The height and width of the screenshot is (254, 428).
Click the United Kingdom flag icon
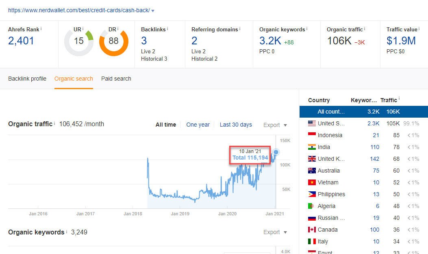click(312, 159)
